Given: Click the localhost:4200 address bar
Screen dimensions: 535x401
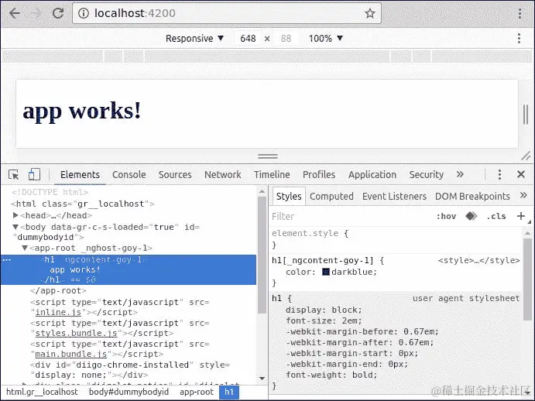Looking at the screenshot, I should pyautogui.click(x=227, y=13).
